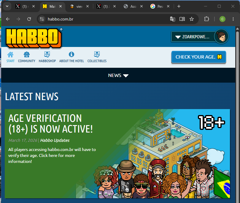This screenshot has height=203, width=240.
Task: Click the Habbo Updates category link
Action: point(55,140)
